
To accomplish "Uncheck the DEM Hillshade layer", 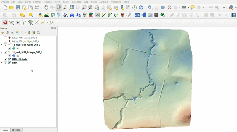I will point(5,59).
